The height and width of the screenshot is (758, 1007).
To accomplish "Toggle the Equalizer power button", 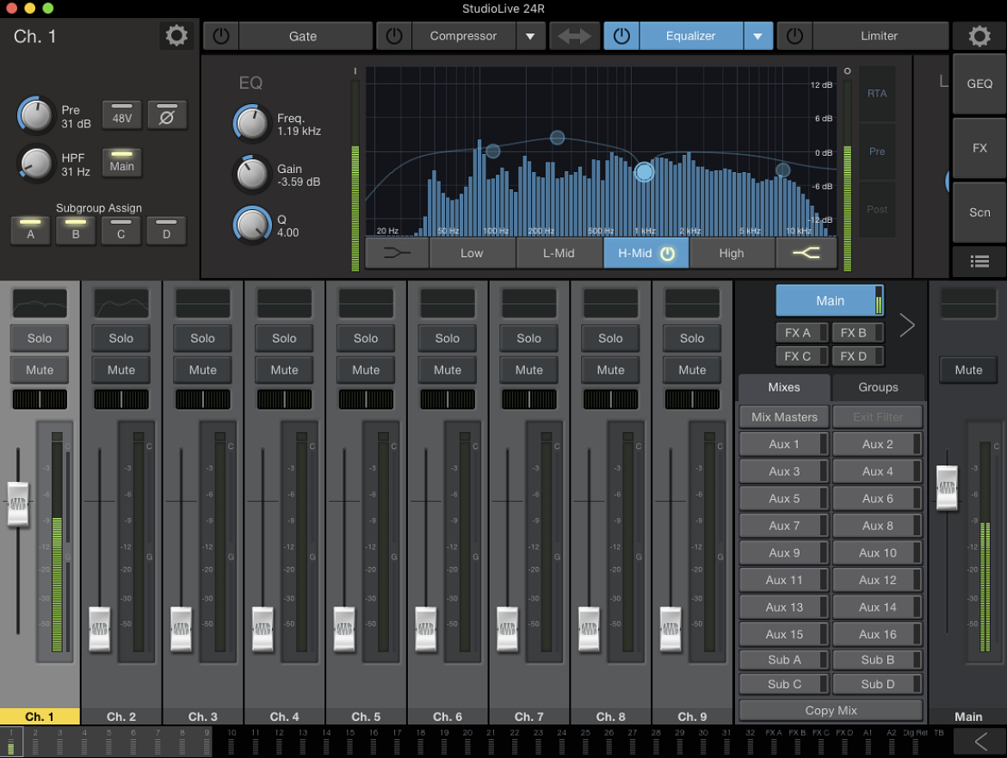I will point(621,36).
